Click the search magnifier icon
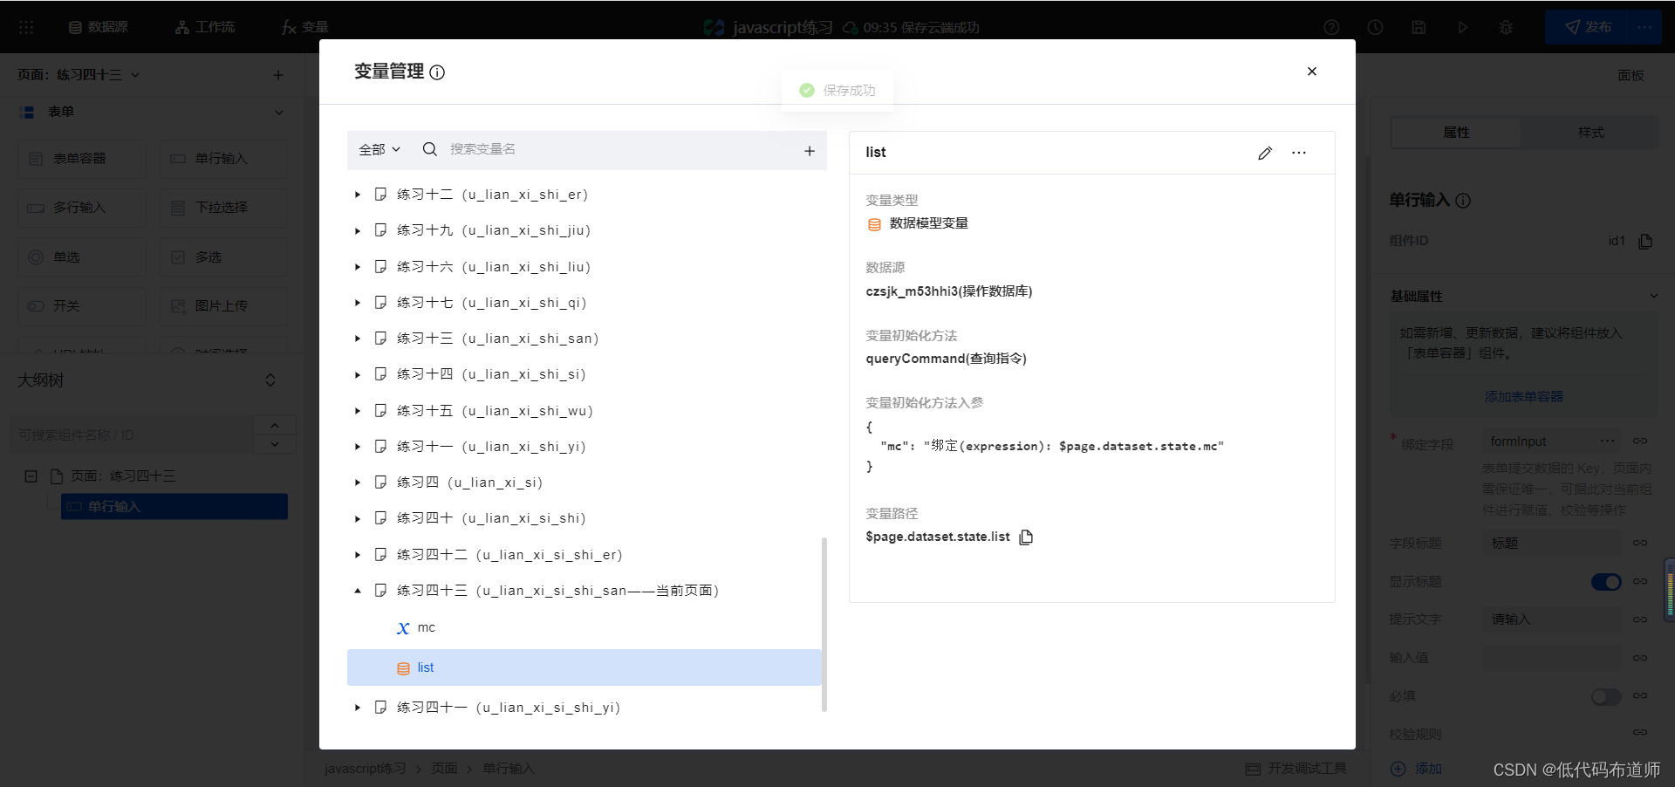The width and height of the screenshot is (1675, 787). [429, 149]
